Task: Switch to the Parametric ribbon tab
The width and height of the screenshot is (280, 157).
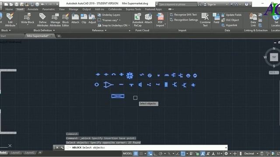Action: (x=49, y=9)
